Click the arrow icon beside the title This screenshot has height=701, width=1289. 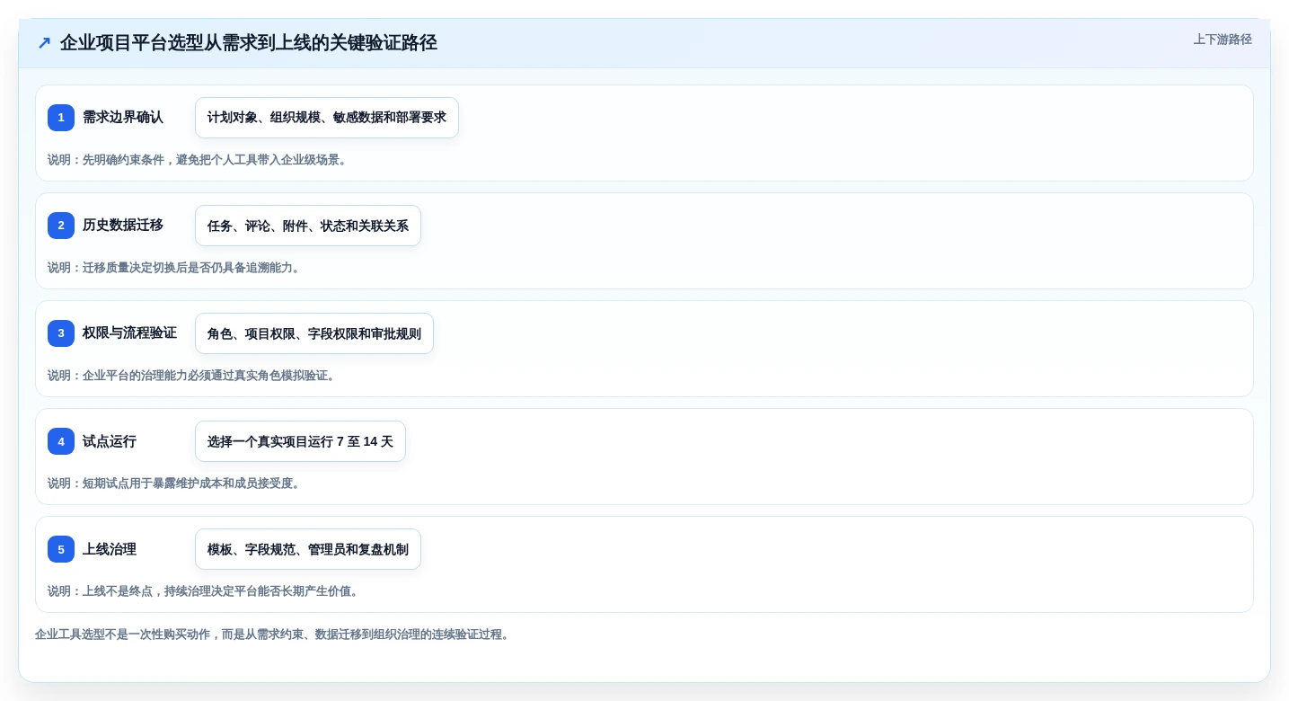(44, 43)
